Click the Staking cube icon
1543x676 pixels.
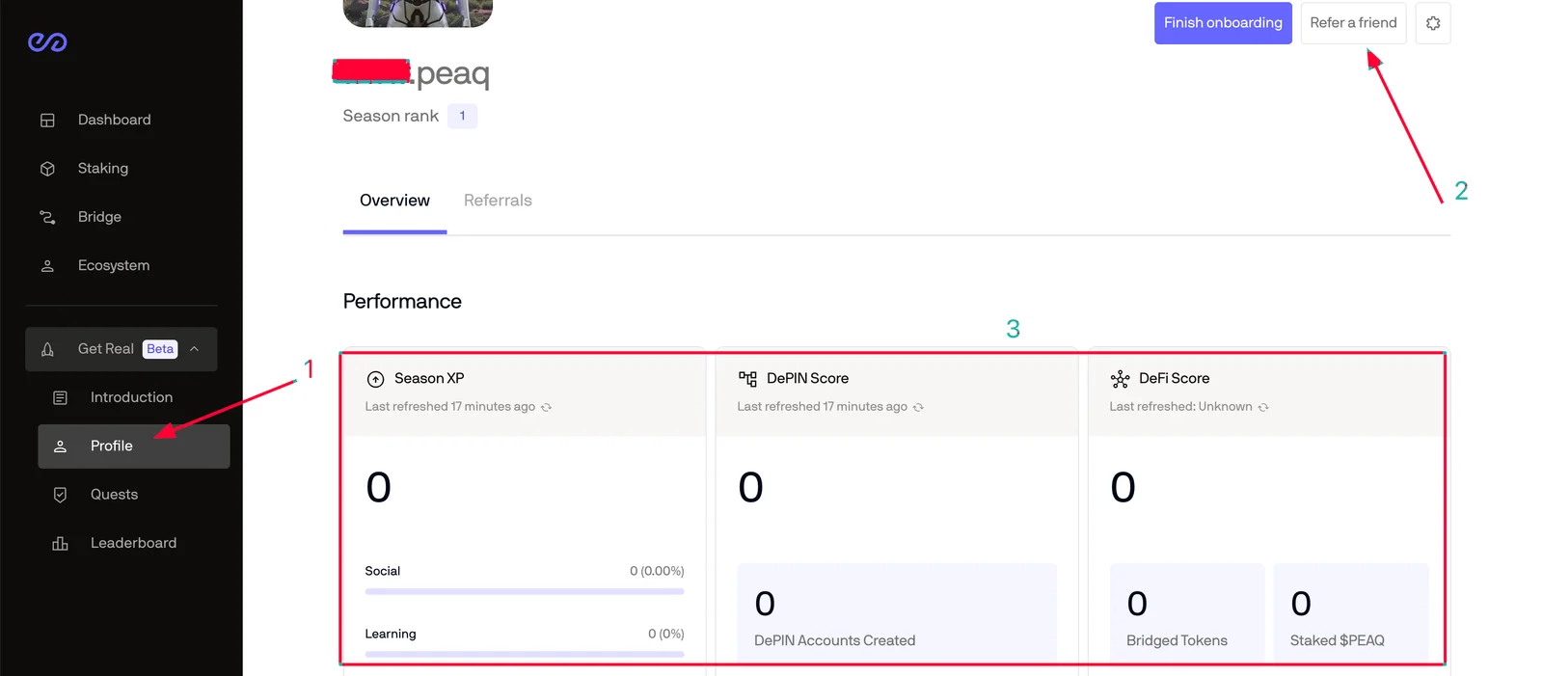tap(47, 169)
